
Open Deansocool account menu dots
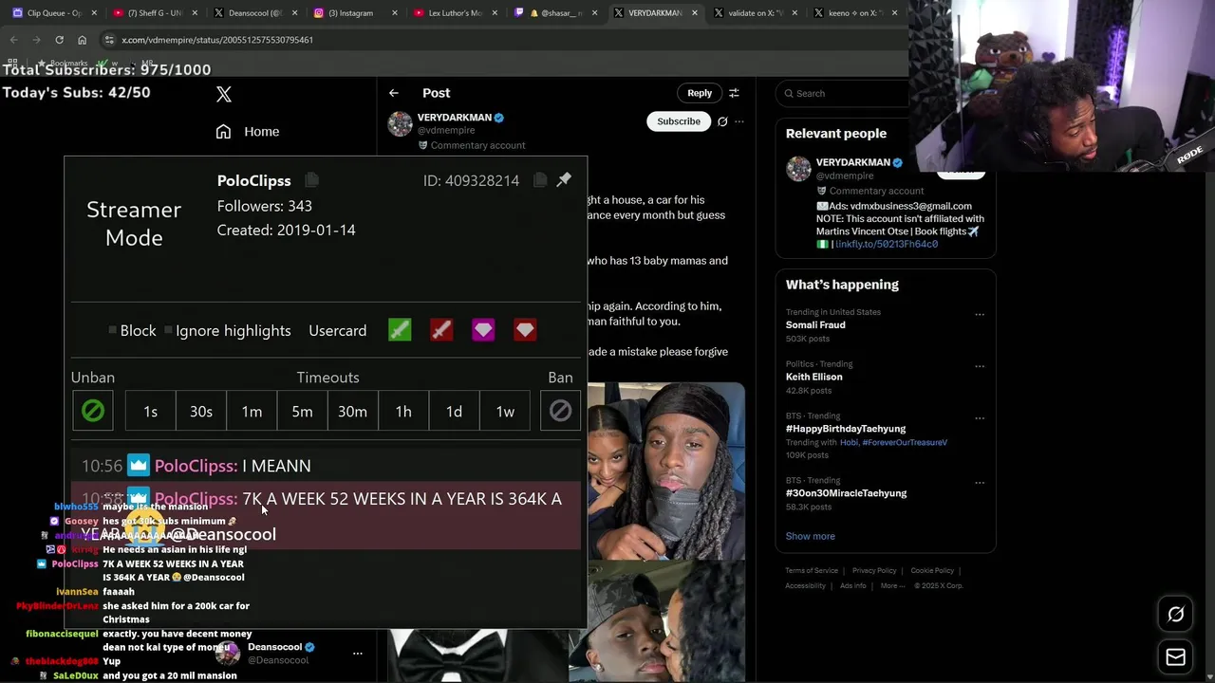[x=358, y=653]
